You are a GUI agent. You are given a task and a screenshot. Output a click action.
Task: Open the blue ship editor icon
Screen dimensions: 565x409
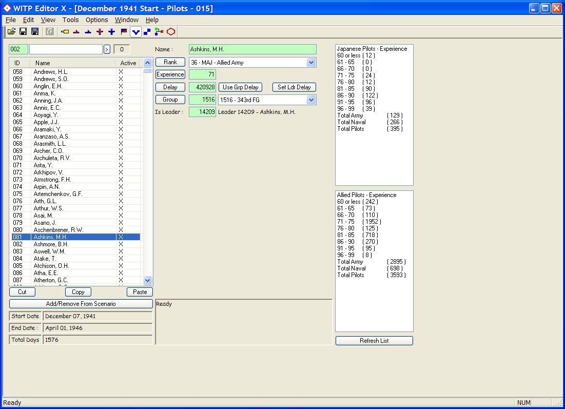click(88, 32)
